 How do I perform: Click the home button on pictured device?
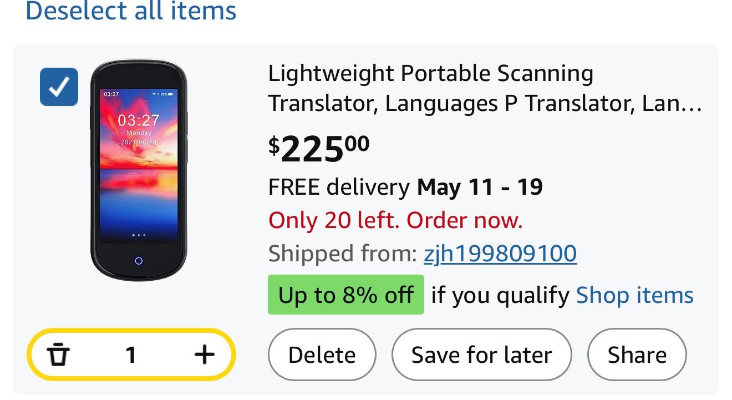[x=139, y=261]
